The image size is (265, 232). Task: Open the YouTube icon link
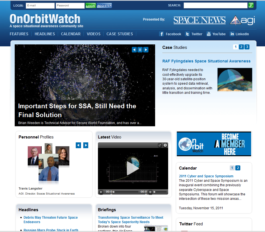(x=209, y=34)
